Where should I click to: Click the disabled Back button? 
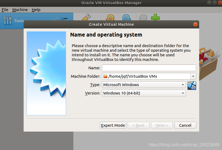coord(139,125)
